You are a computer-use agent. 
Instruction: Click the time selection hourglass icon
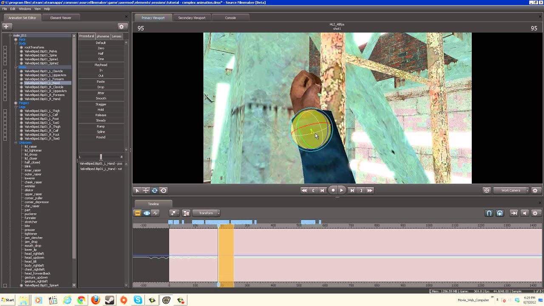point(186,213)
